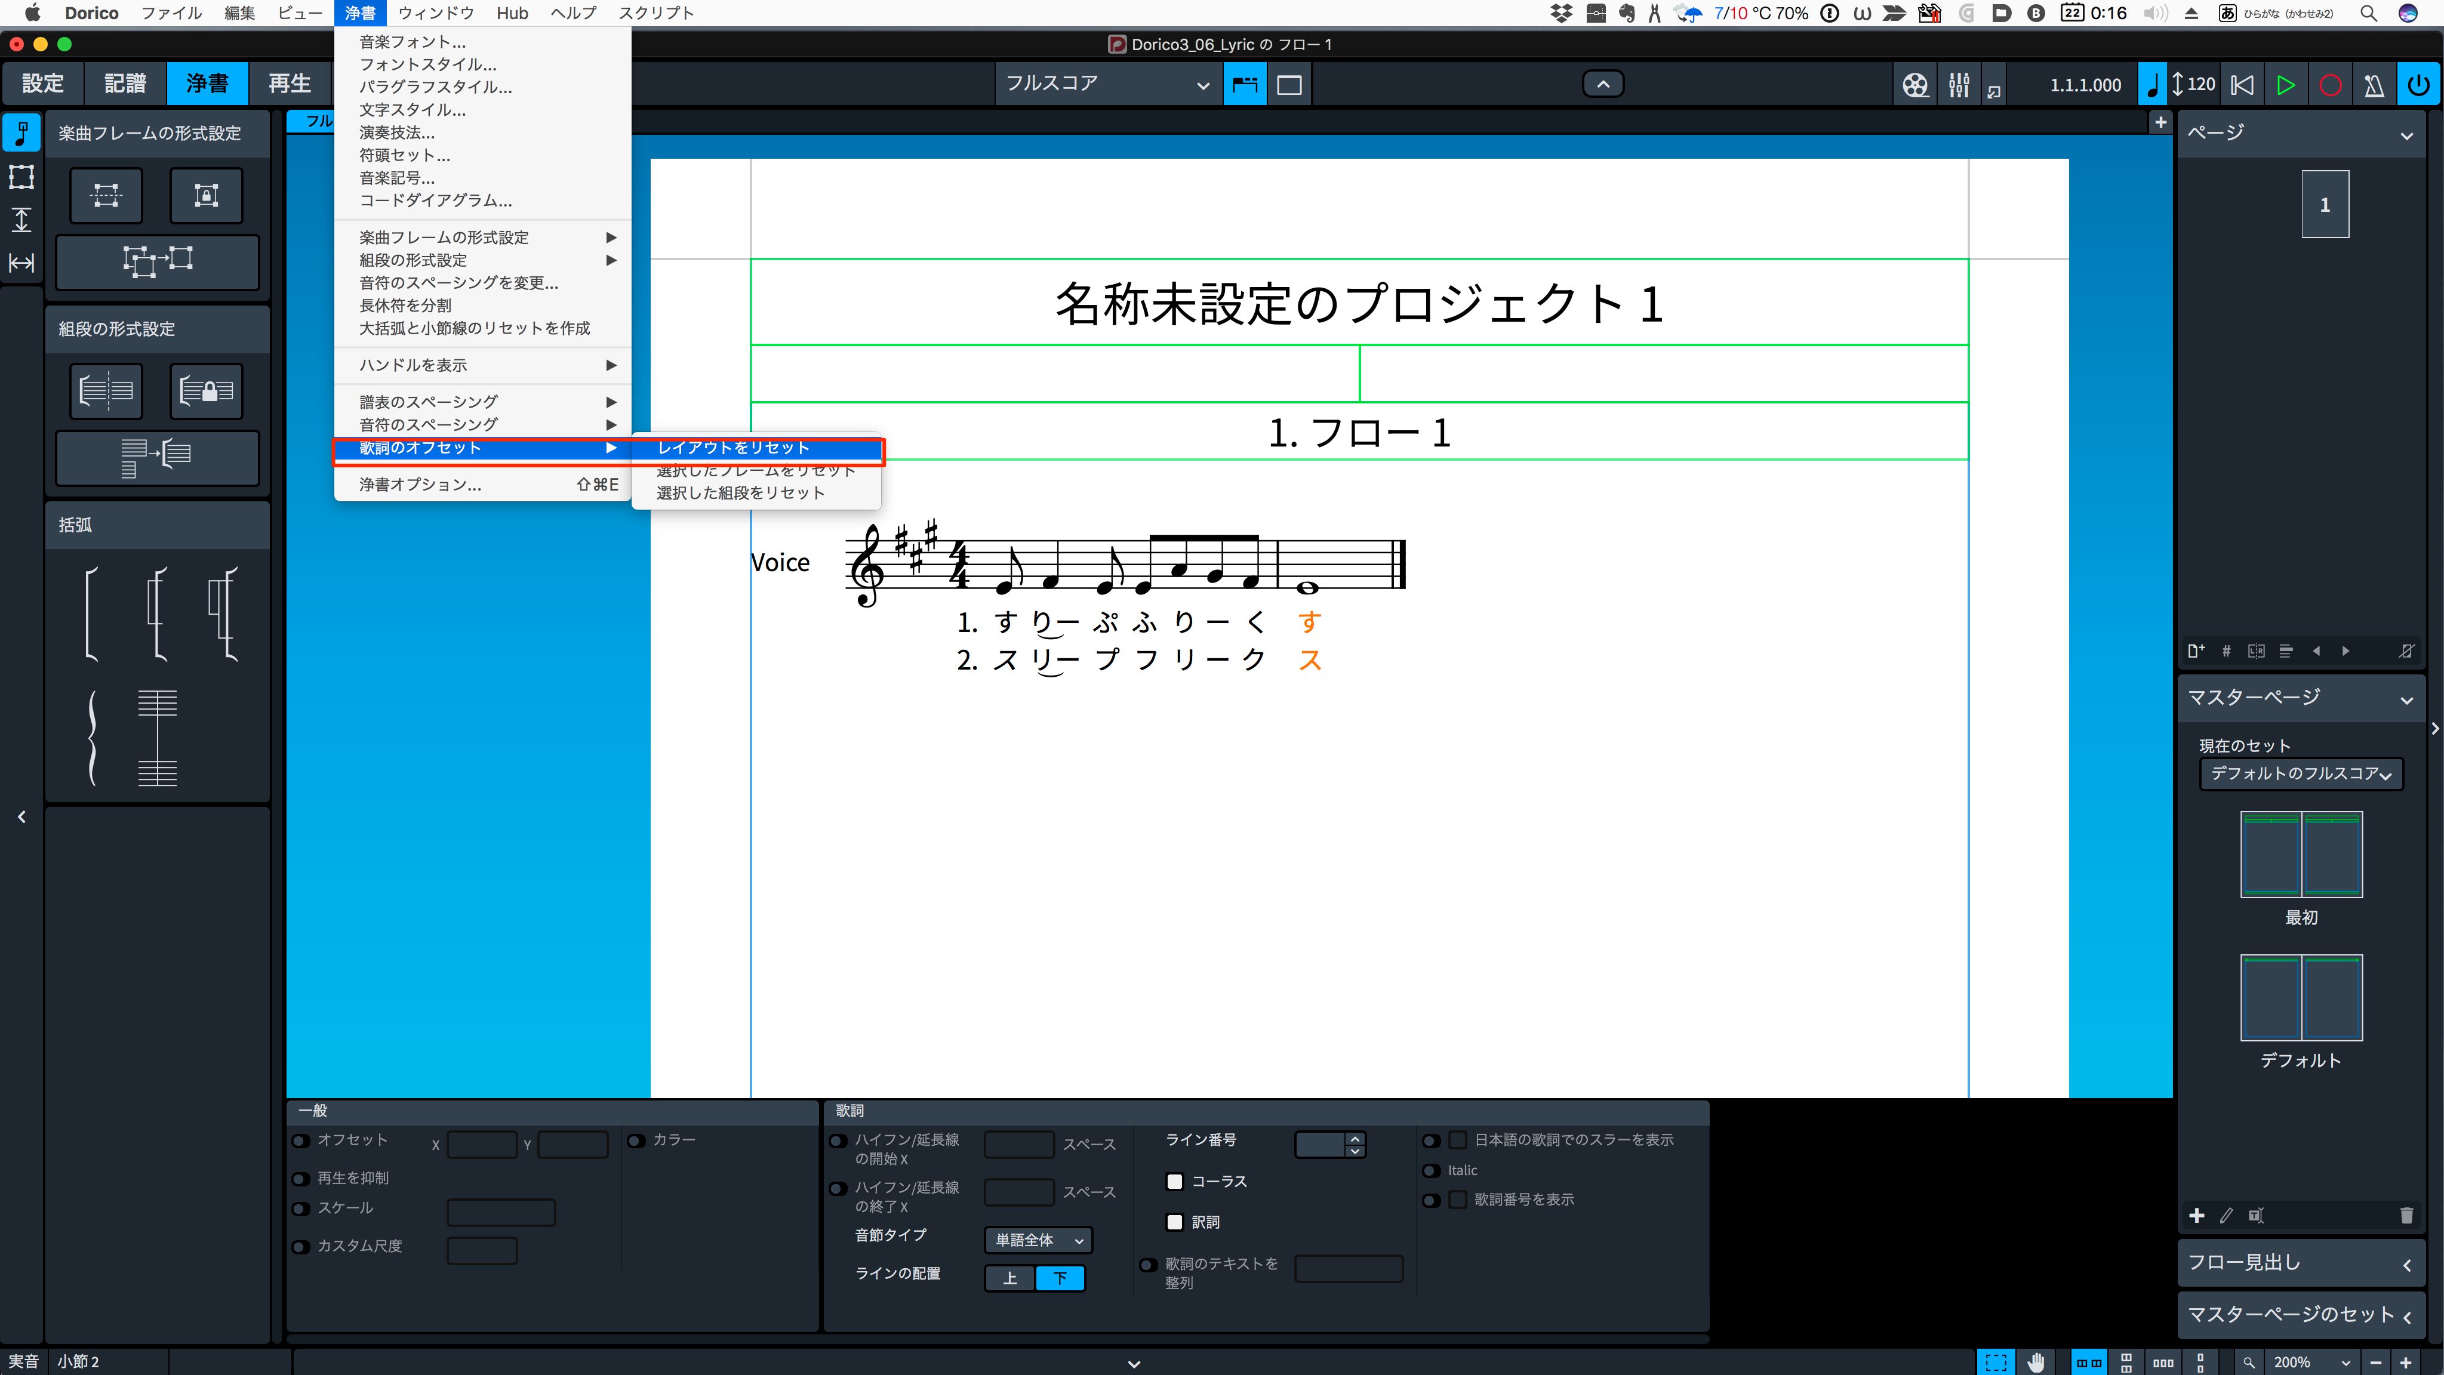Expand the フロー見出し panel
The image size is (2444, 1375).
pyautogui.click(x=2301, y=1263)
